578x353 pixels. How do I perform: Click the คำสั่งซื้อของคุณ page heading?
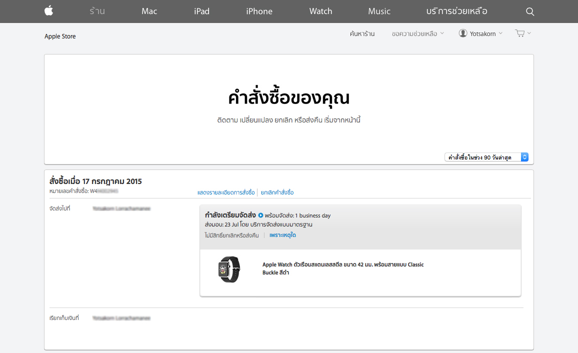pos(288,97)
